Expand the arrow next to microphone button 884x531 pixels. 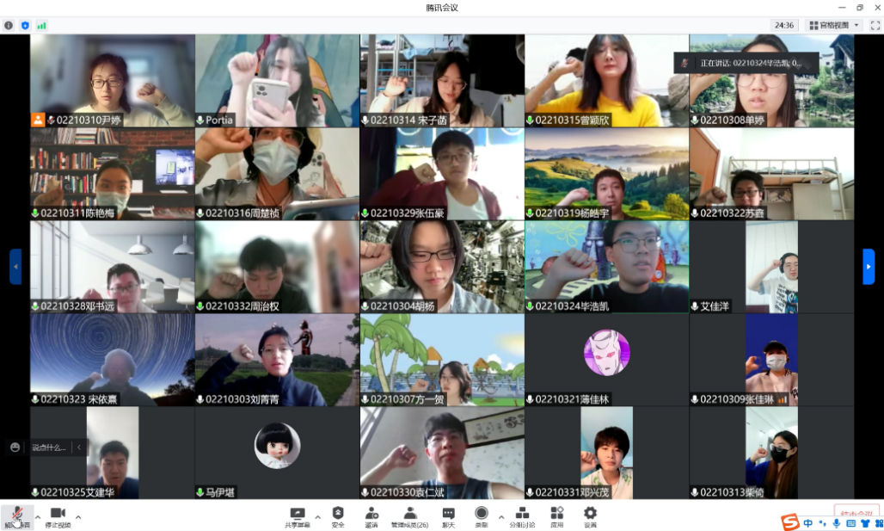(38, 516)
